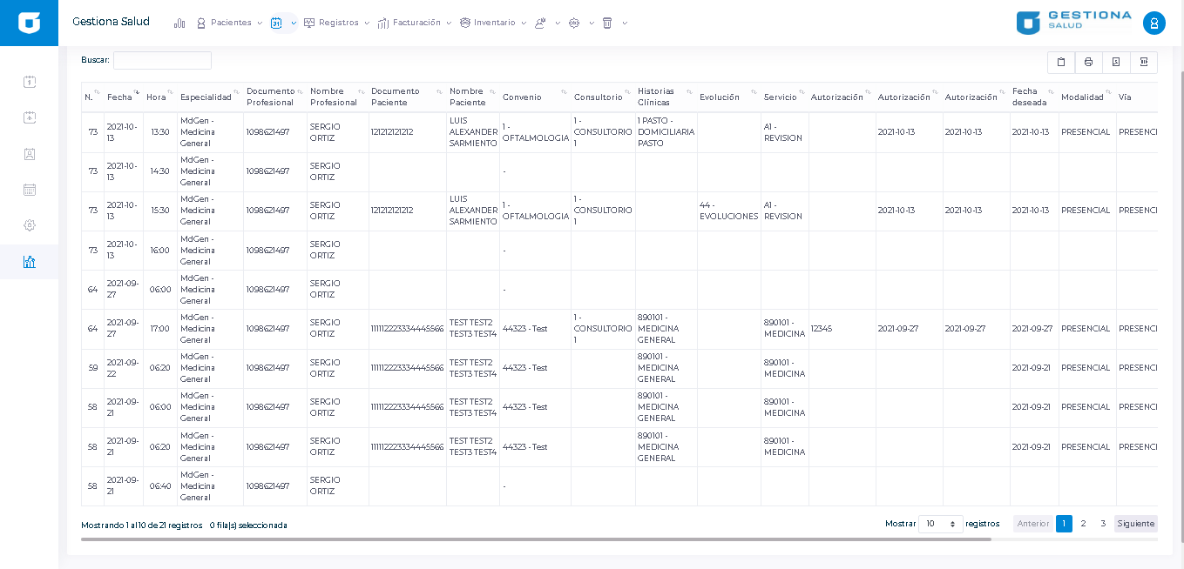The width and height of the screenshot is (1184, 569).
Task: Open the user profile avatar
Action: (x=1154, y=23)
